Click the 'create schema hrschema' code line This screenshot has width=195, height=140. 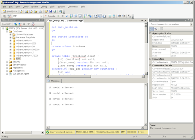pyautogui.click(x=68, y=46)
